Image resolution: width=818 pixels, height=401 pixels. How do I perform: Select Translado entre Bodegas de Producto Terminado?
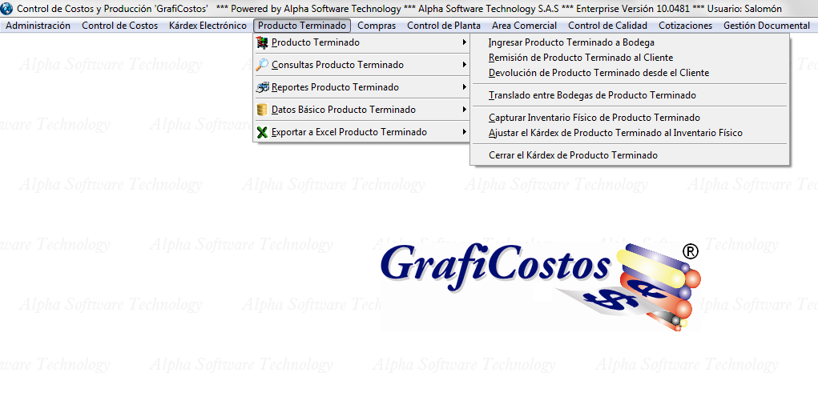point(592,95)
